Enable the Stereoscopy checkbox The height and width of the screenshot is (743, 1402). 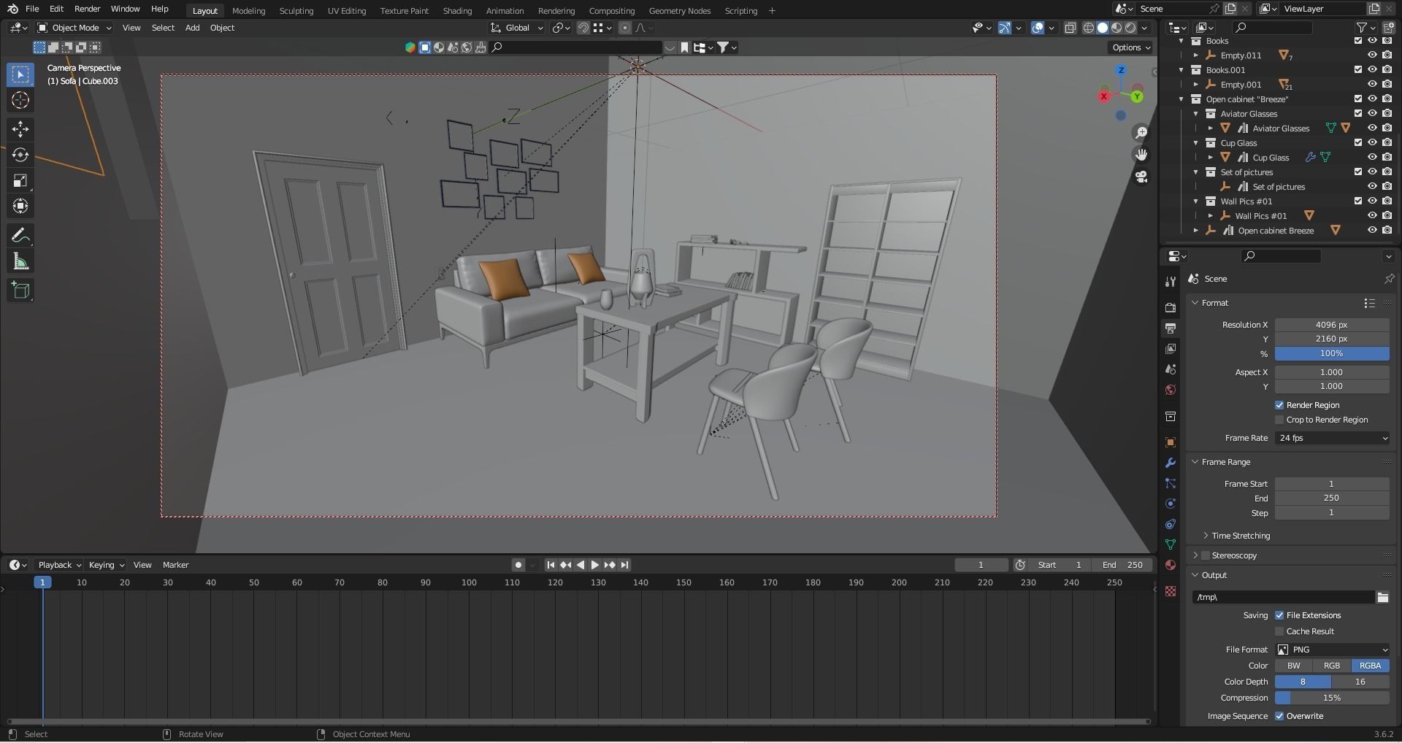pos(1206,555)
